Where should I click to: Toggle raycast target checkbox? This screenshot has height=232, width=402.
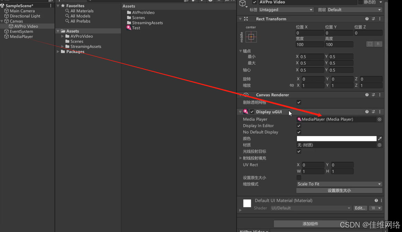[x=299, y=151]
